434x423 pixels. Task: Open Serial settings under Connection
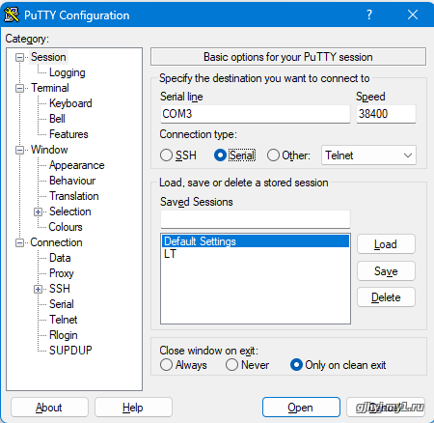click(62, 304)
